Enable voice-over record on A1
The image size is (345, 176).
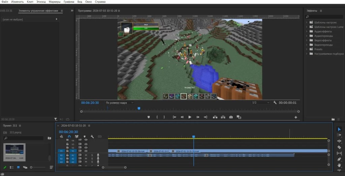(98, 155)
